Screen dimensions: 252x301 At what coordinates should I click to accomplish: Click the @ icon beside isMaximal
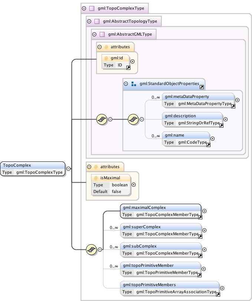pos(96,178)
